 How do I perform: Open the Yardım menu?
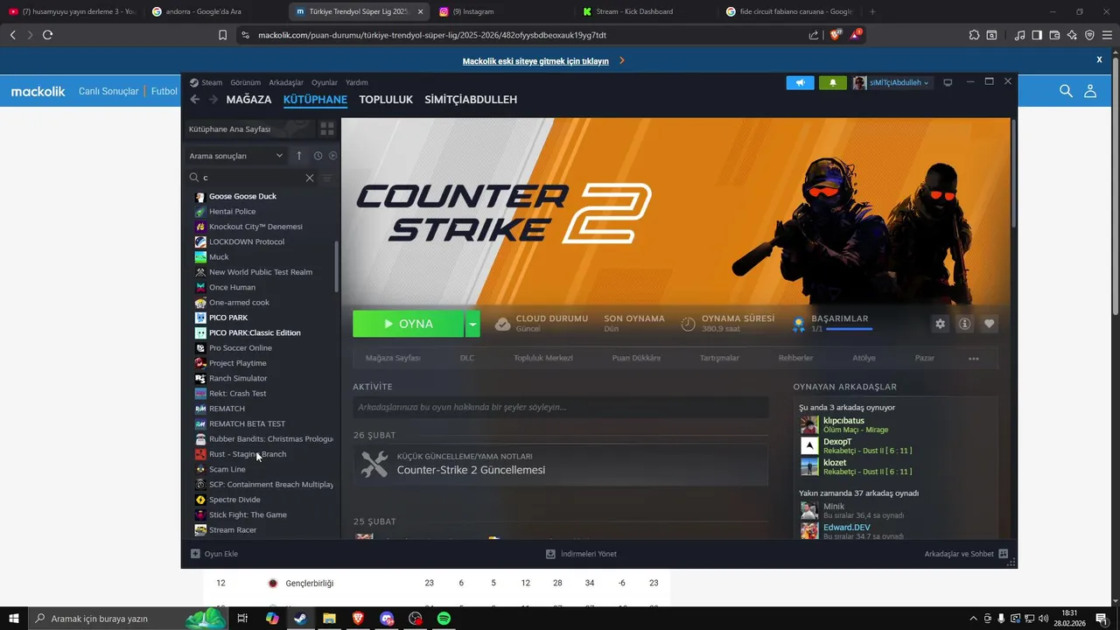click(357, 82)
